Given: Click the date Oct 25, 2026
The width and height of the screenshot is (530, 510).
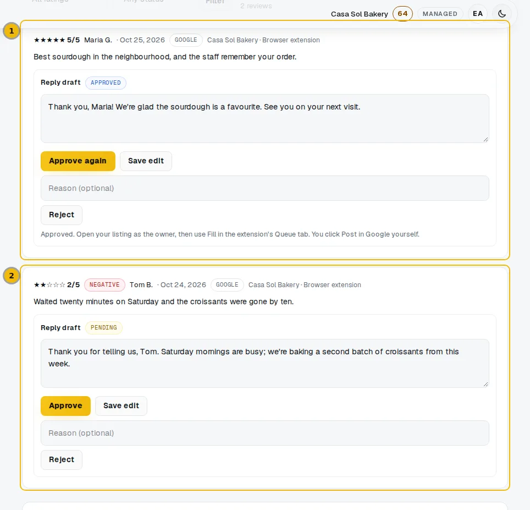Looking at the screenshot, I should (x=142, y=40).
